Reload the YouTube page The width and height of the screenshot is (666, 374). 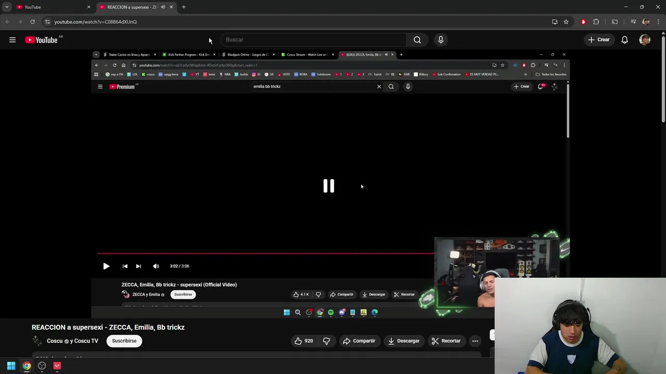[32, 22]
